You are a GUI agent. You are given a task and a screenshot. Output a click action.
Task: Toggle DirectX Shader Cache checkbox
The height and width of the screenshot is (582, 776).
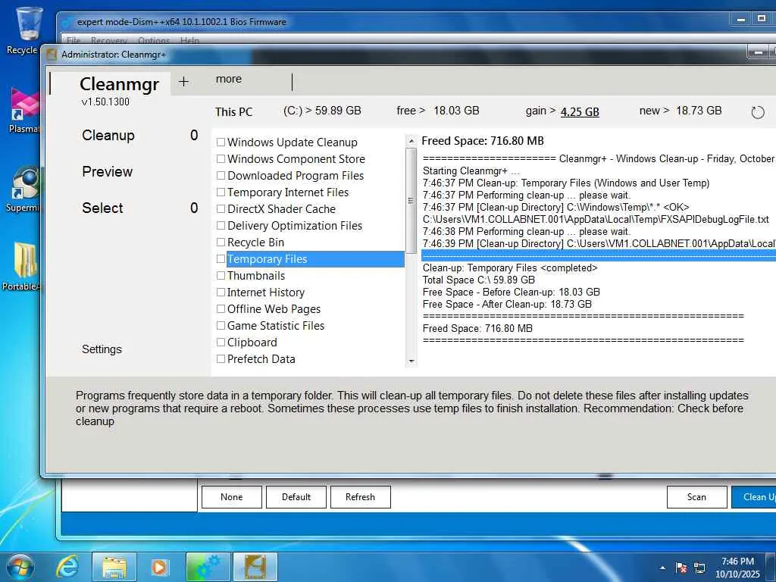tap(221, 209)
